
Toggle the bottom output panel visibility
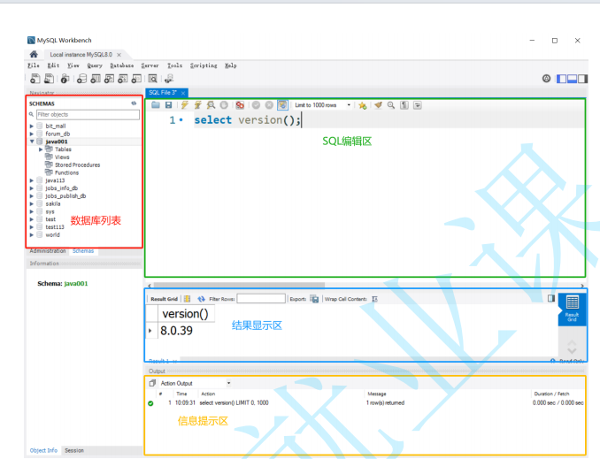point(572,79)
